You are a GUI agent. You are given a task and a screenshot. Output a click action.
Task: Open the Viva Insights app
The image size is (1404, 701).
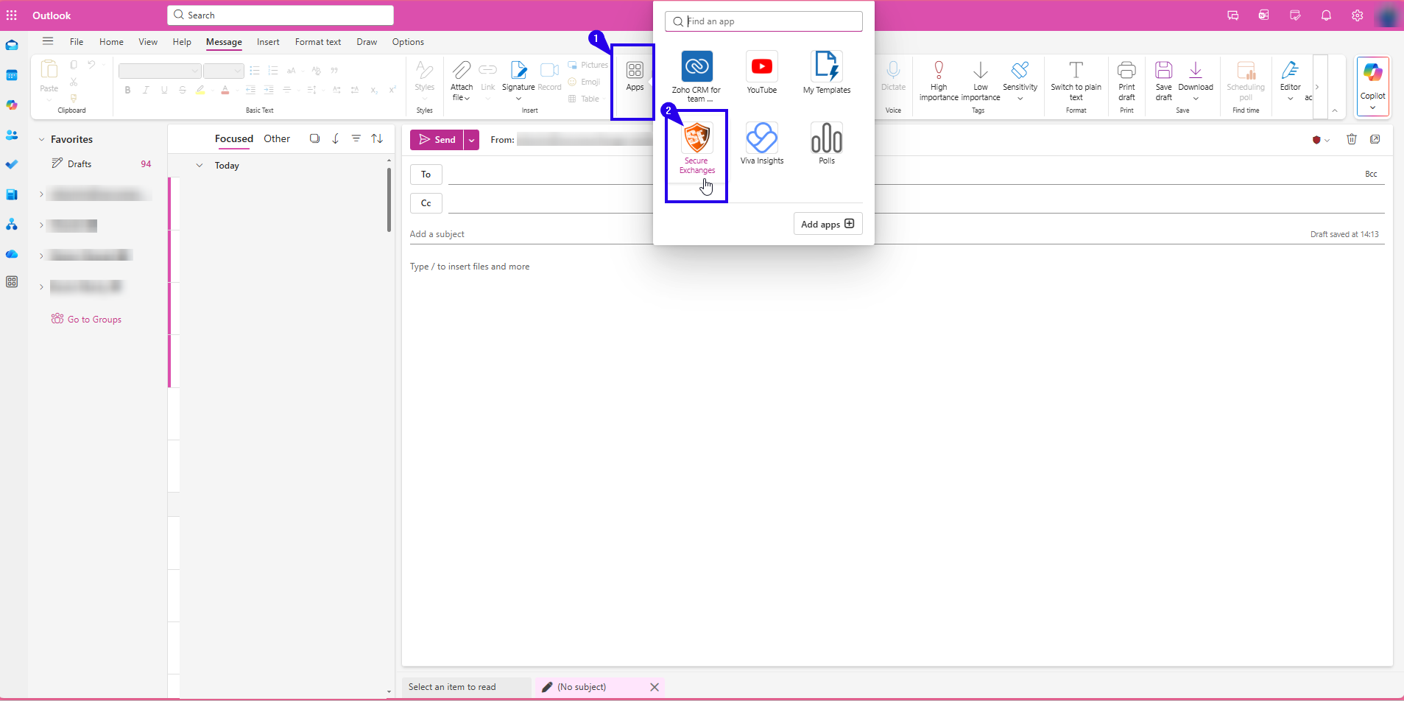[x=761, y=144]
